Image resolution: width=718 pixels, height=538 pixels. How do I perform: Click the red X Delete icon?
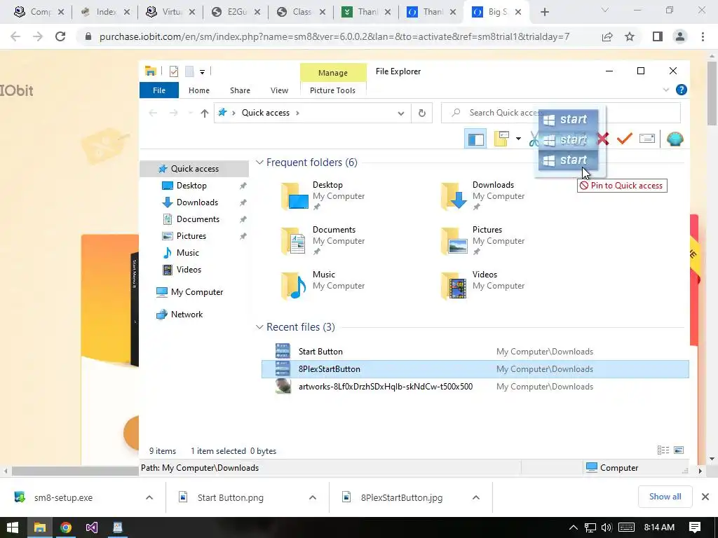[603, 139]
